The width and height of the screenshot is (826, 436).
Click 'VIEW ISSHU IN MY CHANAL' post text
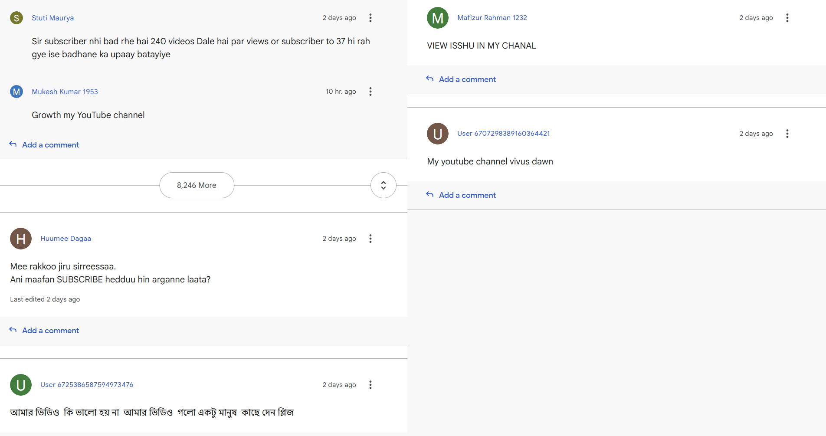482,46
